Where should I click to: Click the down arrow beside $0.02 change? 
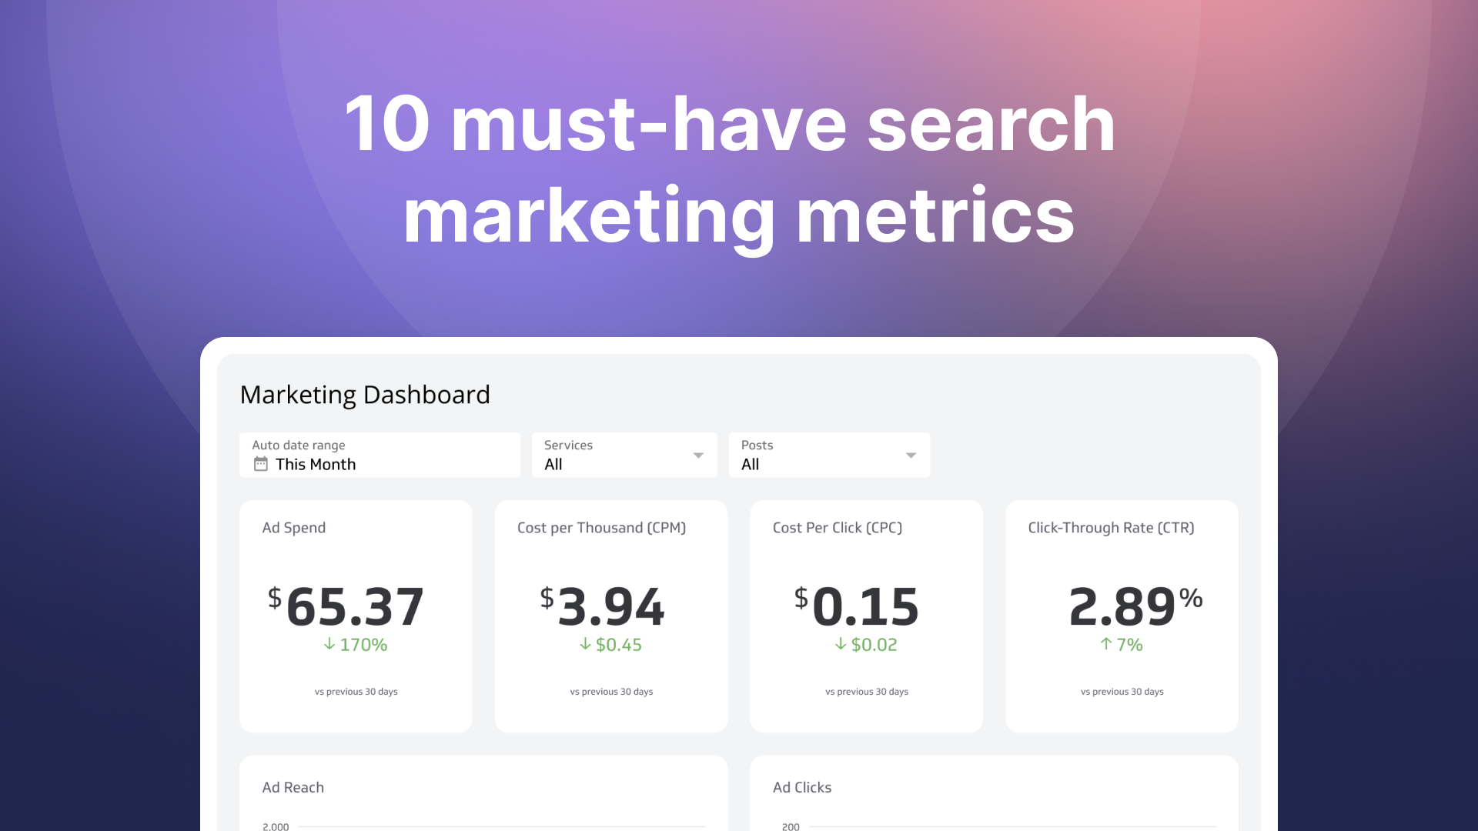(x=841, y=644)
